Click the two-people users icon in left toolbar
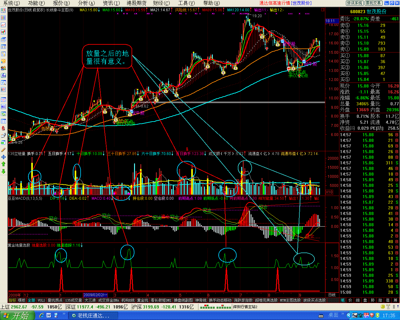Viewport: 400px width, 320px height. click(3, 68)
